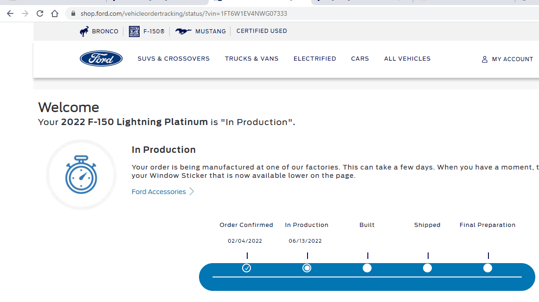
Task: Click the Mustang pony icon
Action: point(183,31)
